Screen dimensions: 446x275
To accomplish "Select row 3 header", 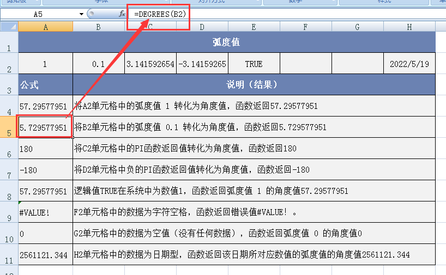I will pos(9,84).
